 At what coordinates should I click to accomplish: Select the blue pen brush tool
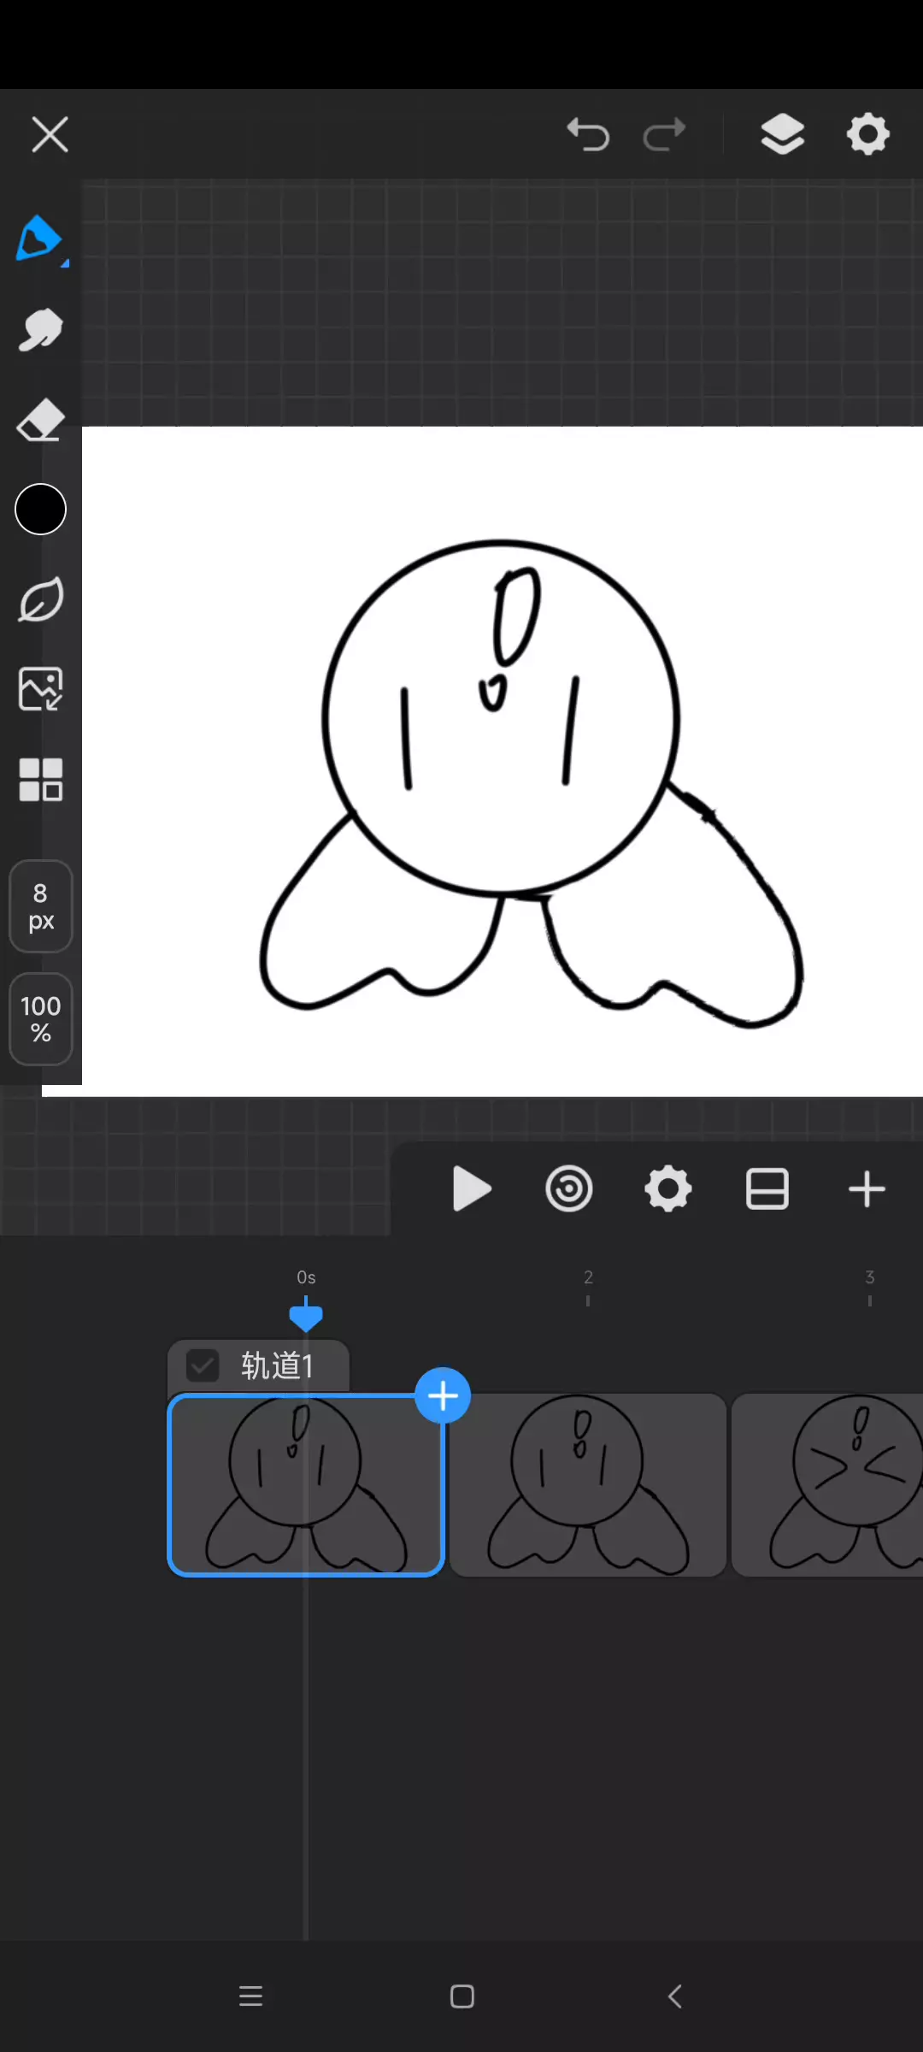click(x=40, y=239)
